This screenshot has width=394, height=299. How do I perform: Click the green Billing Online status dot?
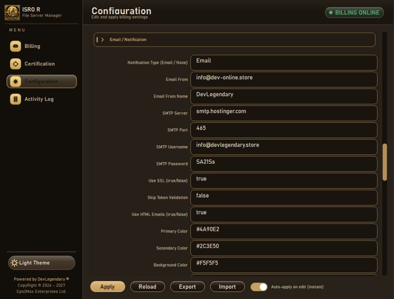click(x=331, y=13)
